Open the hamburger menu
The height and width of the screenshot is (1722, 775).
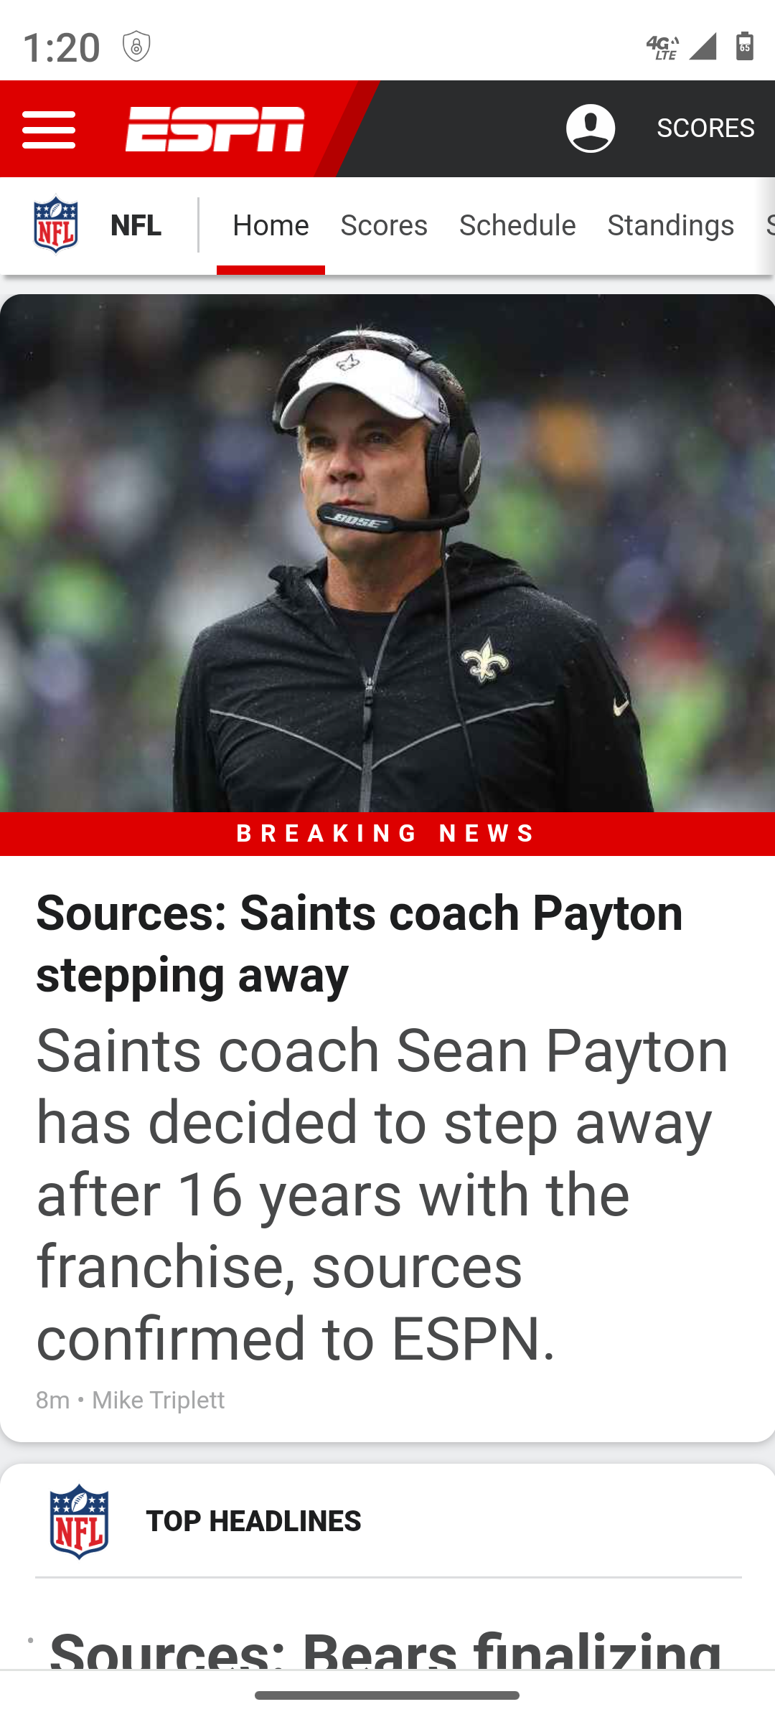coord(49,130)
